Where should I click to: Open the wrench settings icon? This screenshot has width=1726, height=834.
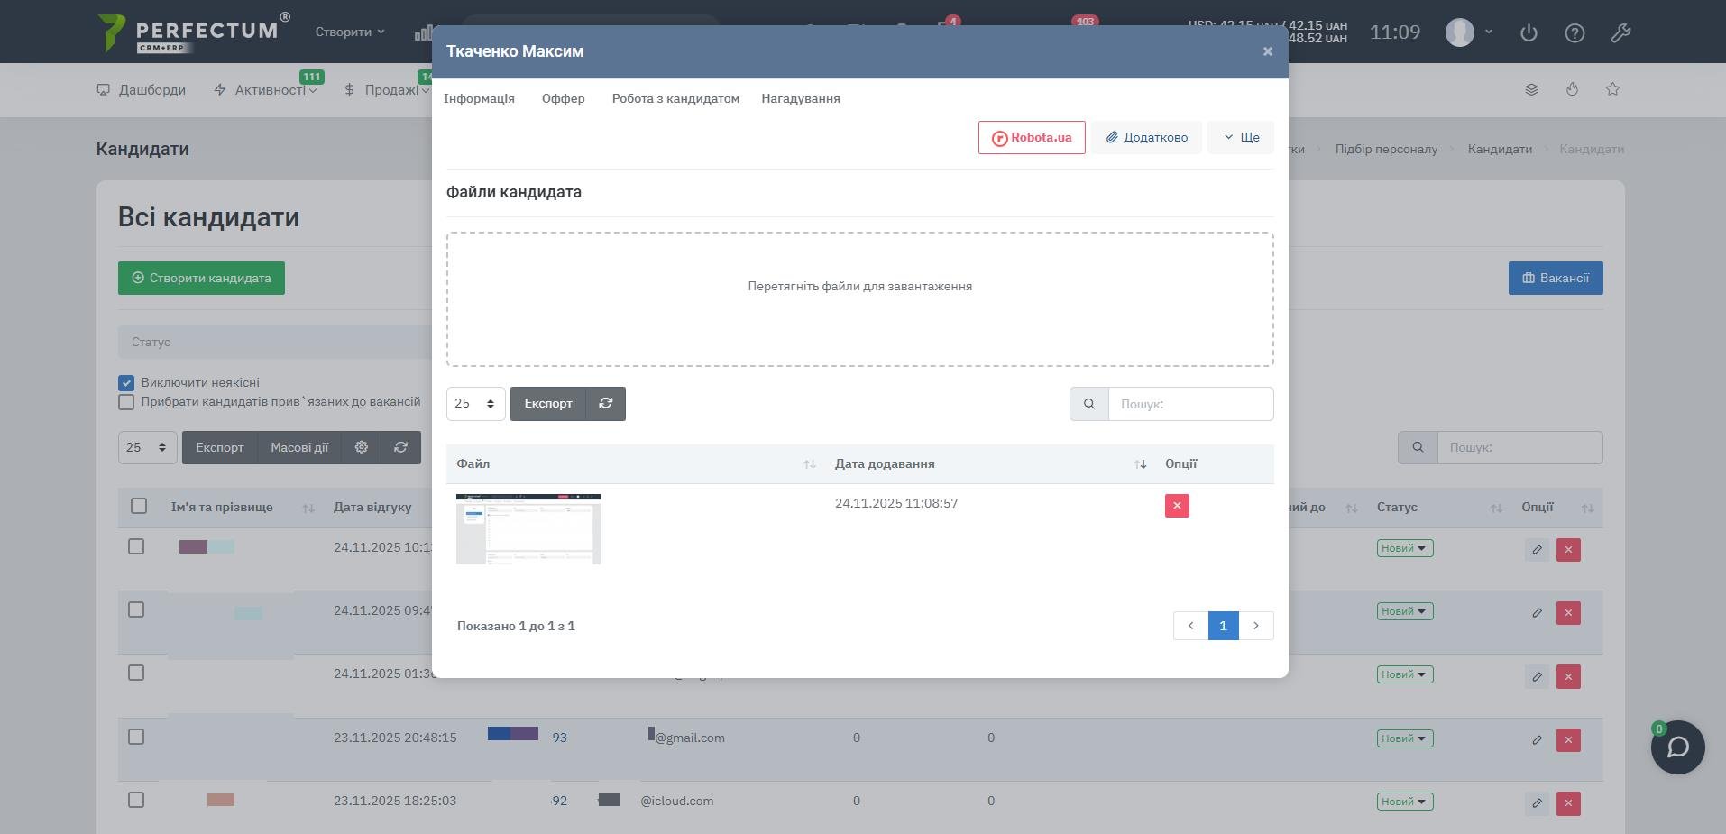click(x=1620, y=33)
